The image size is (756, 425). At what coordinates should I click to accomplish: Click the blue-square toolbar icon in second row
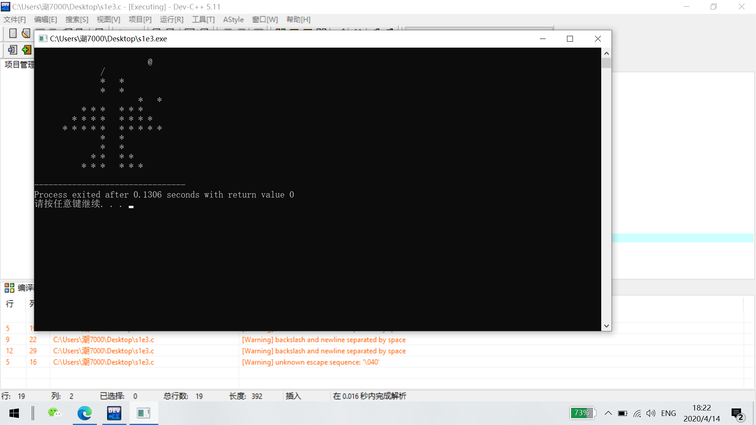(x=13, y=50)
